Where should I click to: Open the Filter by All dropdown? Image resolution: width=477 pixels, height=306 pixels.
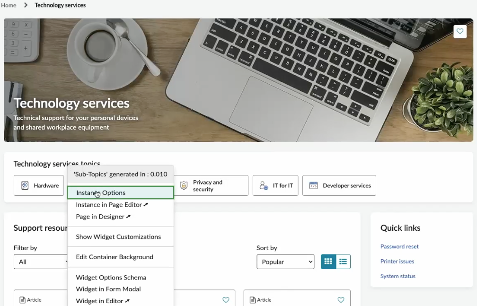[41, 262]
